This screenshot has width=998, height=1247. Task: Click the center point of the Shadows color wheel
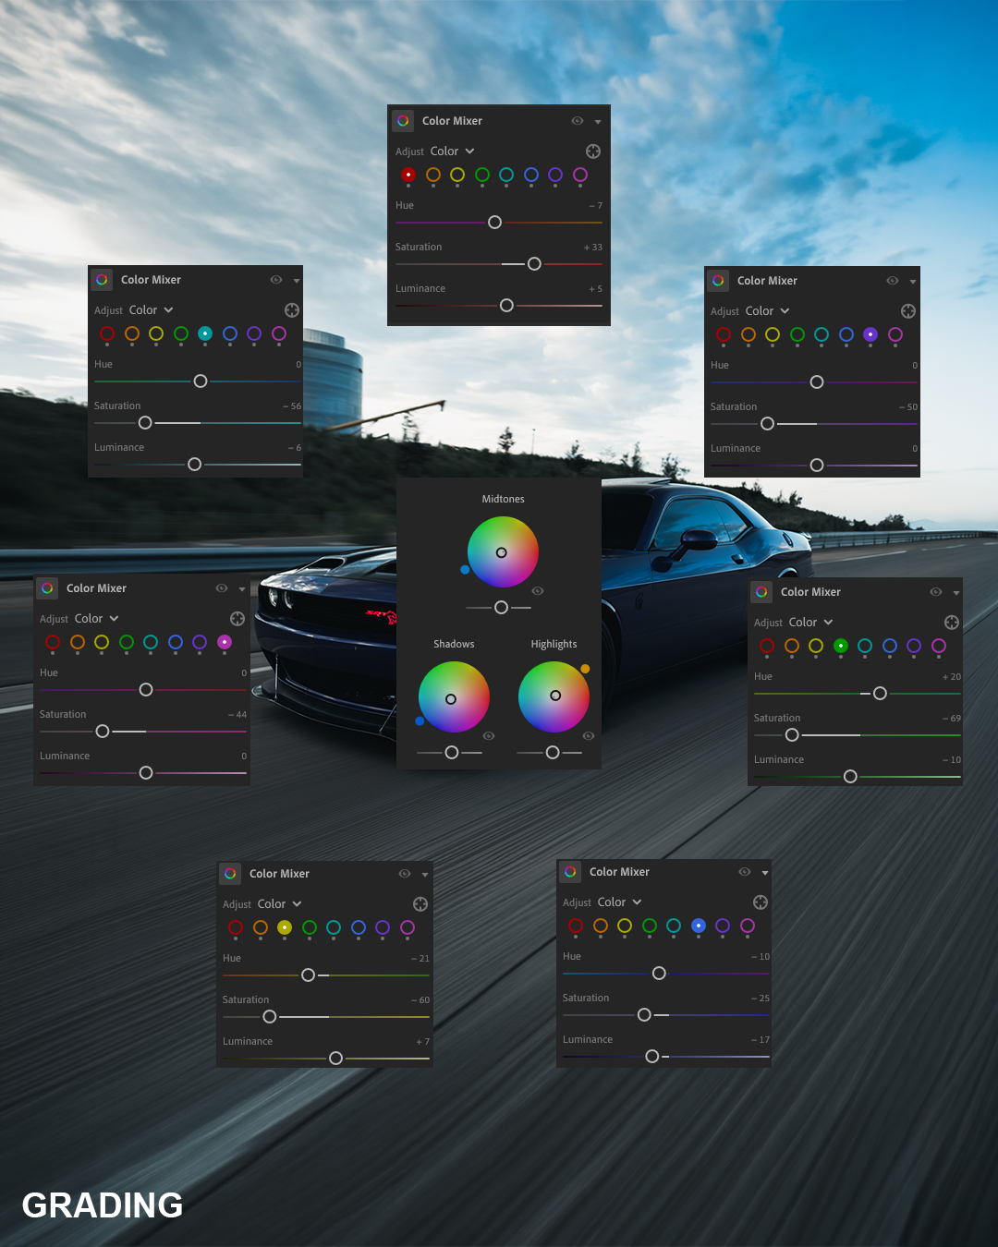pyautogui.click(x=451, y=699)
